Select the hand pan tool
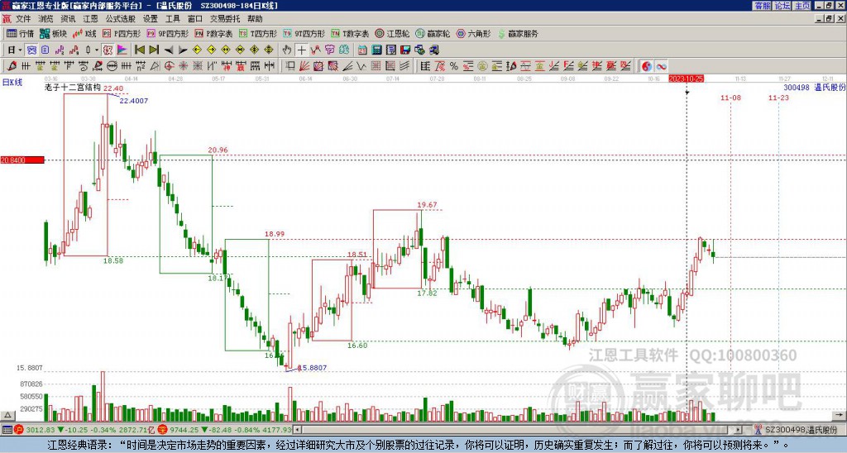 (287, 50)
